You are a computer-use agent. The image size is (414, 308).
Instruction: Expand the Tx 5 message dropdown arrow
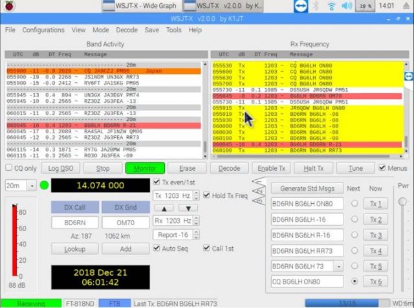point(338,266)
